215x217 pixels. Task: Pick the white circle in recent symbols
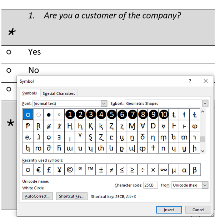point(28,170)
